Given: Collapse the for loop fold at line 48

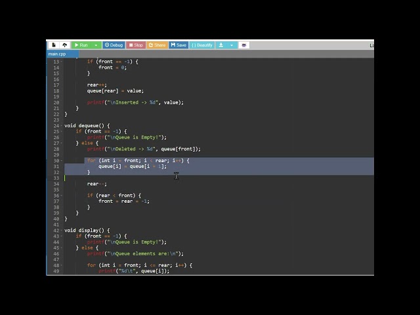Looking at the screenshot, I should pos(62,265).
